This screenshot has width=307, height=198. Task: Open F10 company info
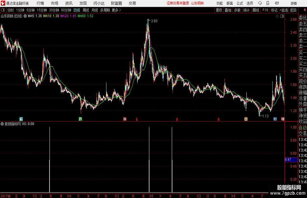pyautogui.click(x=265, y=10)
